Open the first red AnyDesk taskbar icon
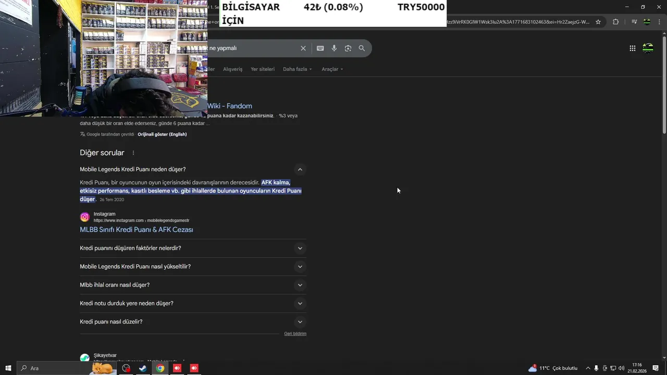The width and height of the screenshot is (667, 375). pos(177,368)
